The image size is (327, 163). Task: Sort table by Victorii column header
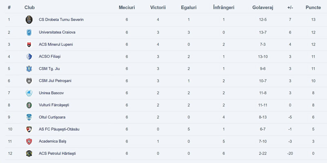point(158,7)
